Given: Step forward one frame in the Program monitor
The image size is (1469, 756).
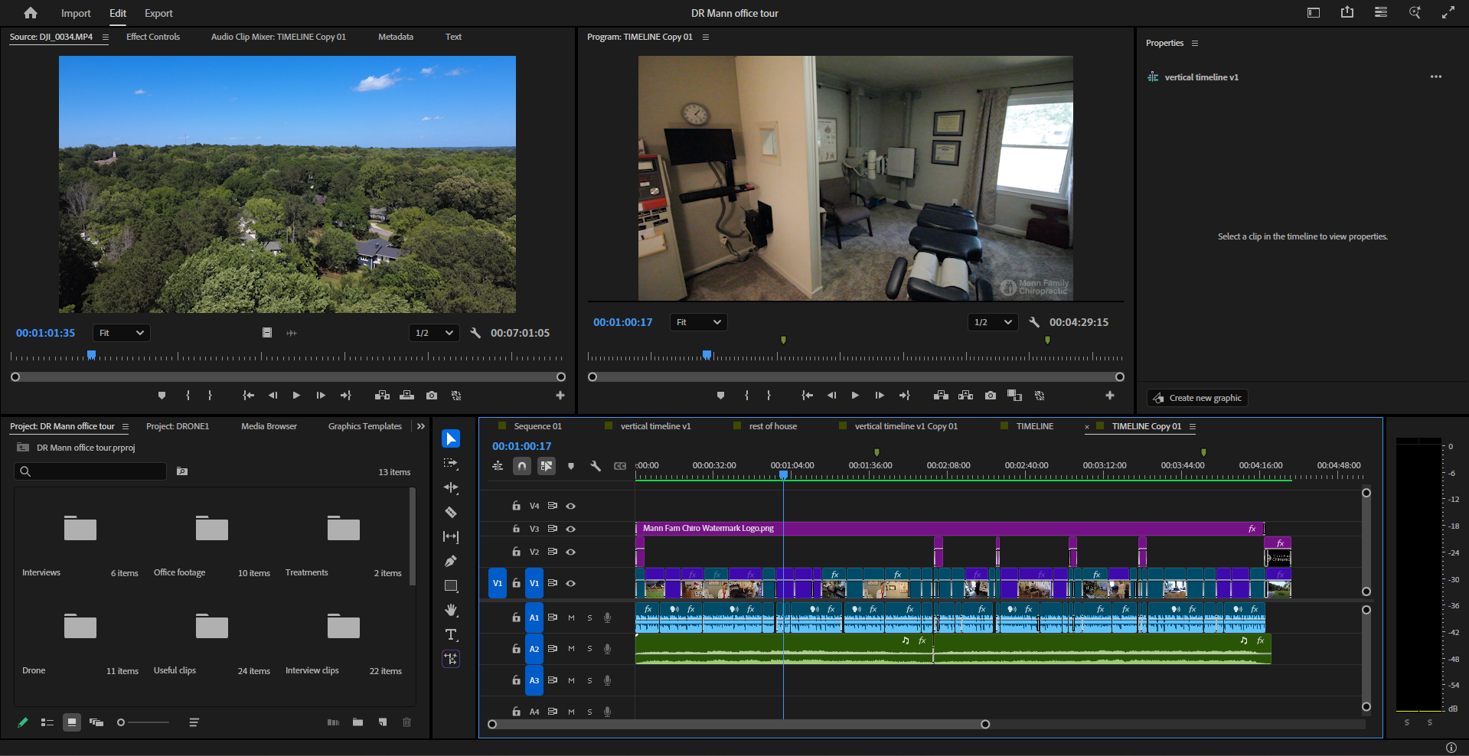Looking at the screenshot, I should tap(880, 396).
